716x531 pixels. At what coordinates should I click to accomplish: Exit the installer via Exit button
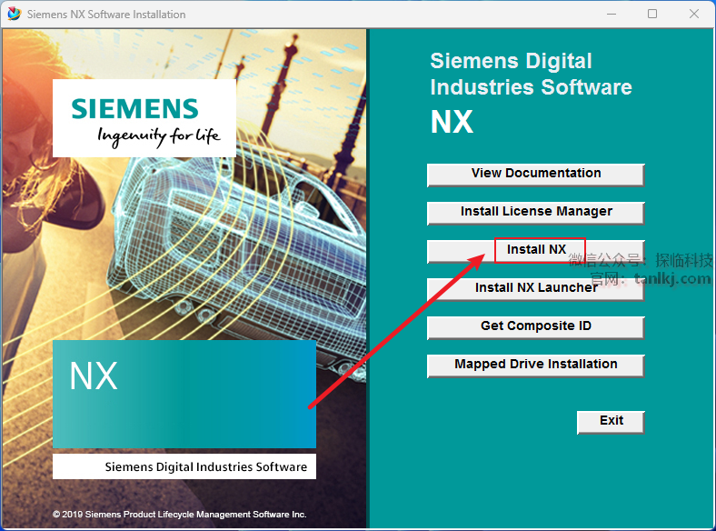click(611, 422)
